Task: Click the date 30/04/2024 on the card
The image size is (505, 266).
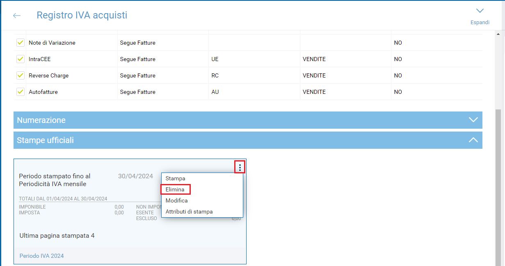Action: pos(135,176)
